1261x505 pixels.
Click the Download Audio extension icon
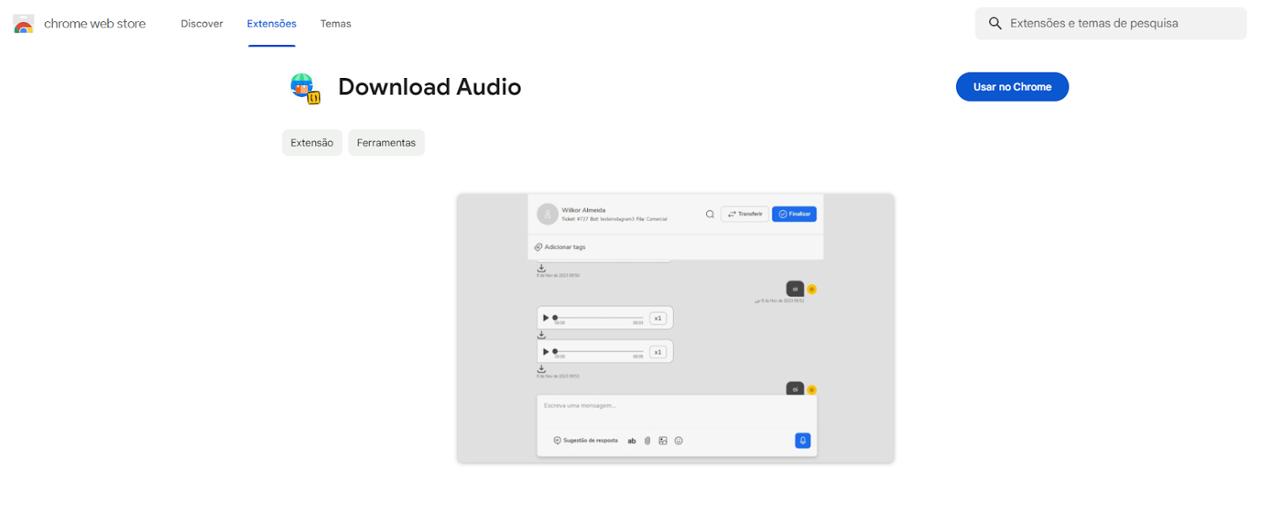(303, 87)
